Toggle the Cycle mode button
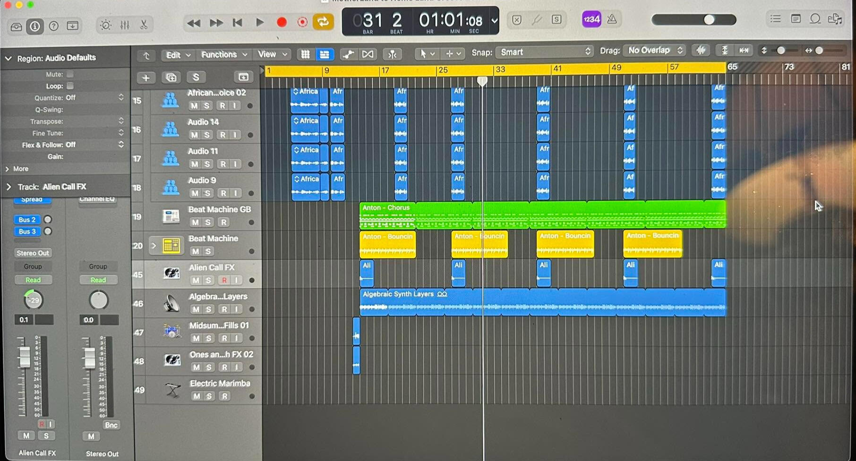856x461 pixels. click(323, 22)
